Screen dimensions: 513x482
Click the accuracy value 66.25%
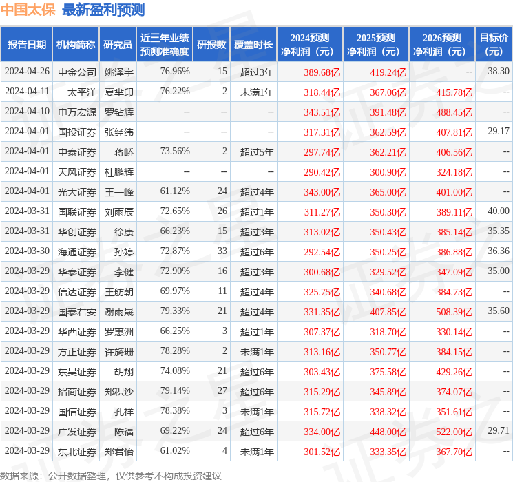[175, 331]
